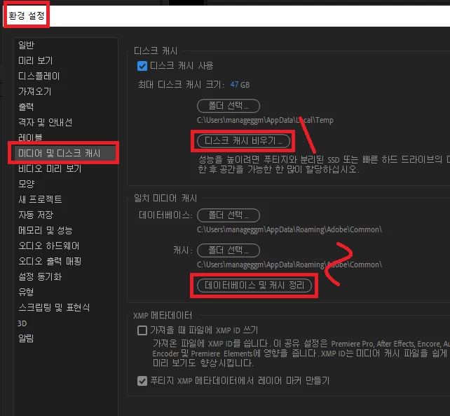Select the 출력 category
The image size is (450, 416).
(x=26, y=107)
